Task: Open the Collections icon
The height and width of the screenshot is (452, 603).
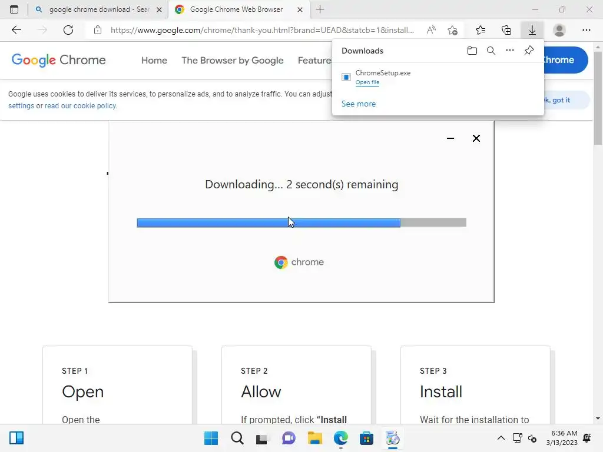Action: coord(506,30)
